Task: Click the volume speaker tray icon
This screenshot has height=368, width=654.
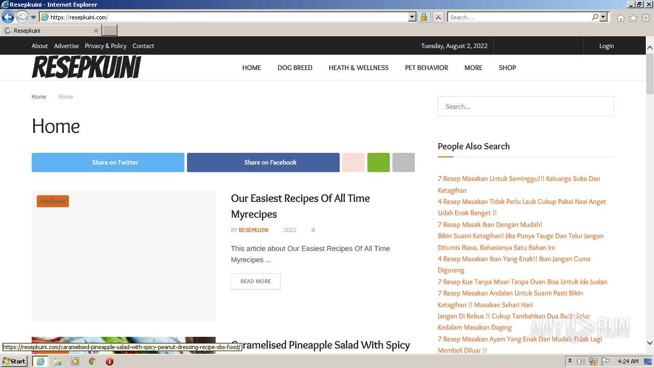Action: click(x=581, y=361)
